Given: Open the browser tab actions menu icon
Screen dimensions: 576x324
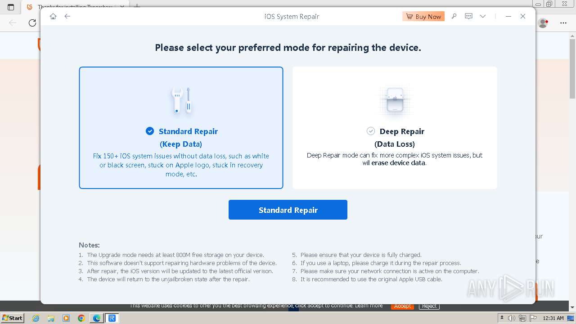Looking at the screenshot, I should point(11,7).
